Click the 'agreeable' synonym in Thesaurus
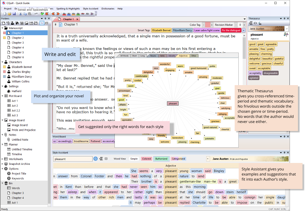This screenshot has height=211, width=306. click(271, 44)
